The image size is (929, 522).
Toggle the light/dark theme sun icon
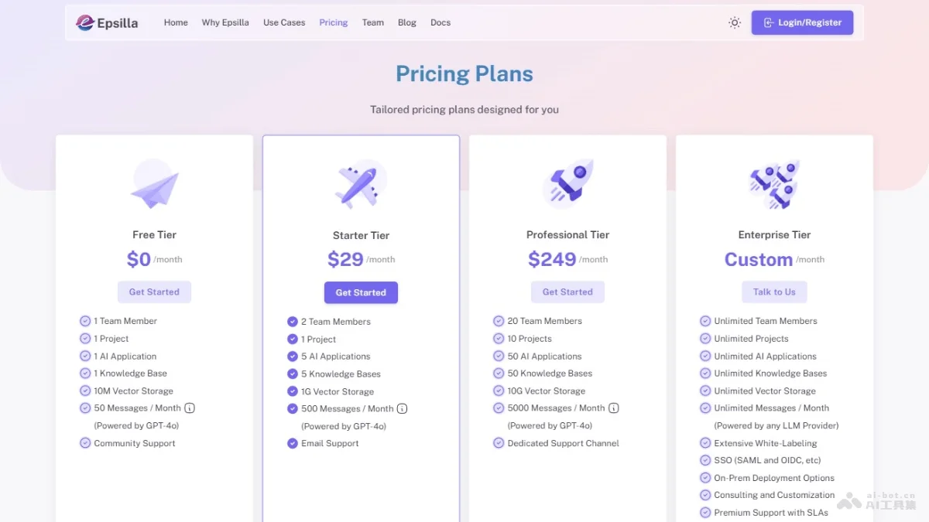735,22
